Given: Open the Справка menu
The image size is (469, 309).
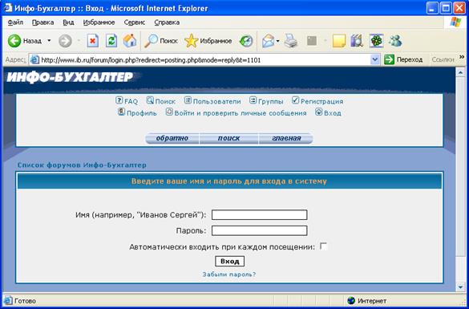Looking at the screenshot, I should (167, 22).
